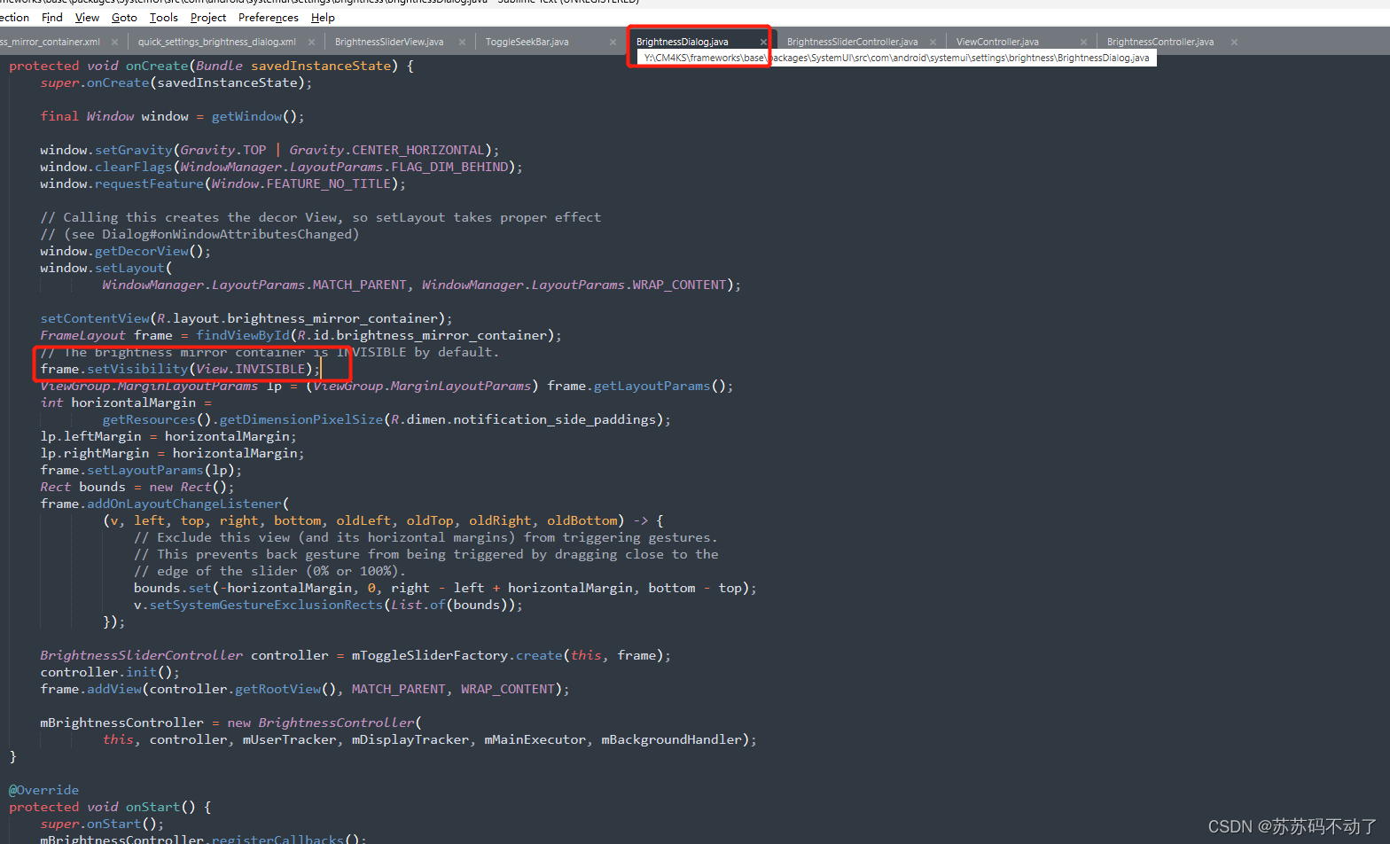Viewport: 1390px width, 844px height.
Task: Click 'CENTER_HORIZONTAL' in setGravity line
Action: point(418,150)
